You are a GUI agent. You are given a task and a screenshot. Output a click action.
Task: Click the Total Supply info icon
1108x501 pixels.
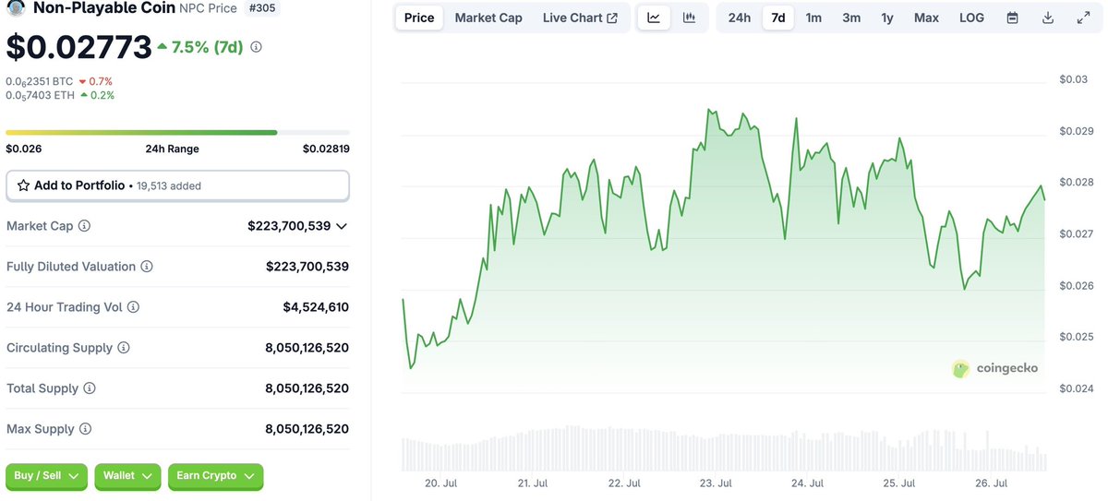[x=90, y=388]
